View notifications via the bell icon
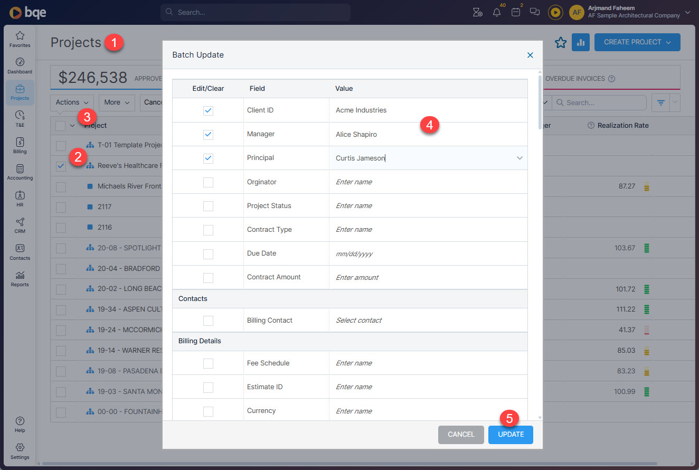Image resolution: width=699 pixels, height=470 pixels. click(x=496, y=12)
